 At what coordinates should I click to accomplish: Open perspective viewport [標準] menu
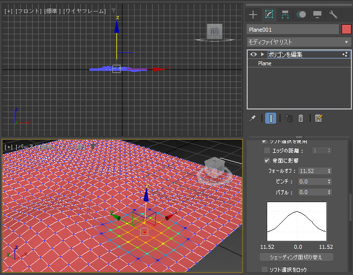(48, 147)
